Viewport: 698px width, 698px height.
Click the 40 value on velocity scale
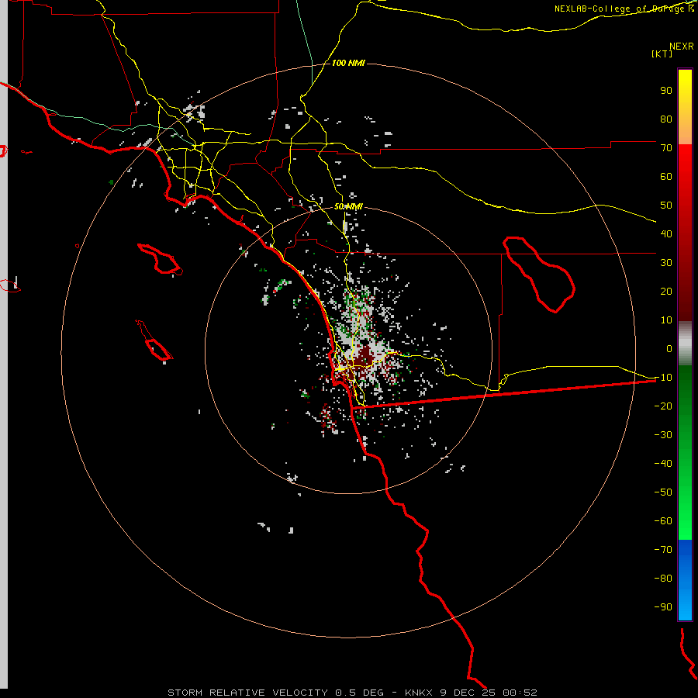(x=666, y=233)
